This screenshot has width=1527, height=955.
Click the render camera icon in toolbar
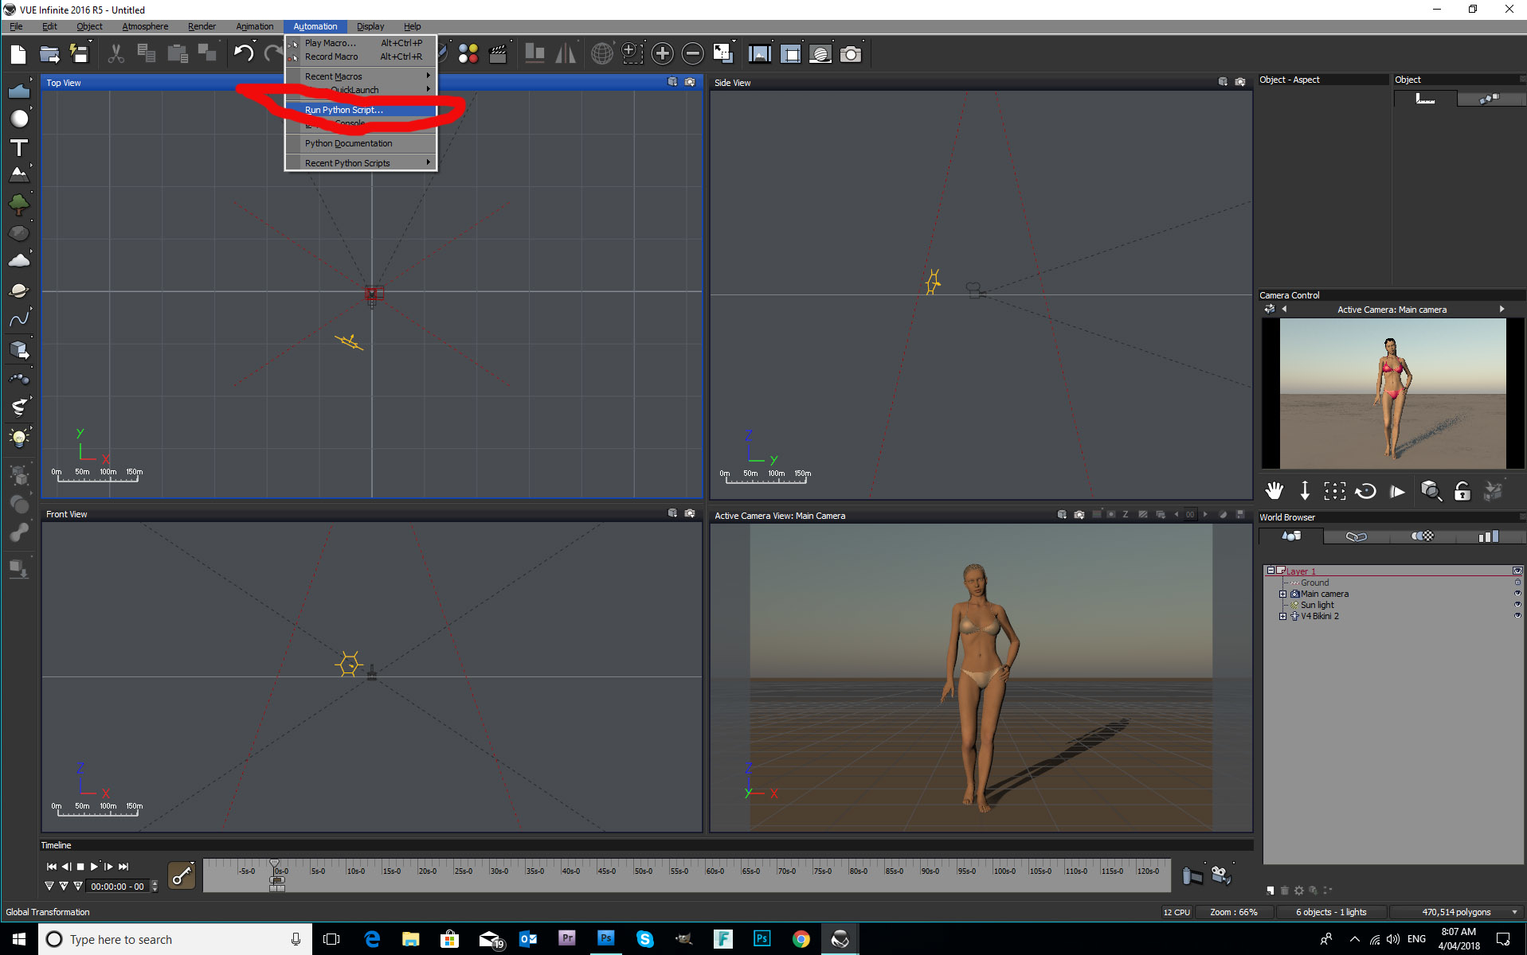[x=851, y=54]
